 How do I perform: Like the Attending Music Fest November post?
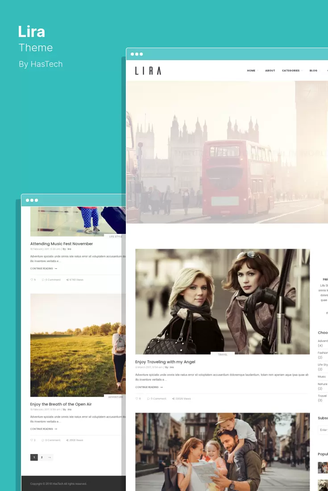tap(32, 280)
